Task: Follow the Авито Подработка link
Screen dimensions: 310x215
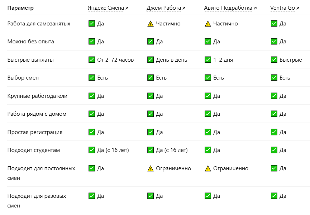Action: (x=230, y=8)
